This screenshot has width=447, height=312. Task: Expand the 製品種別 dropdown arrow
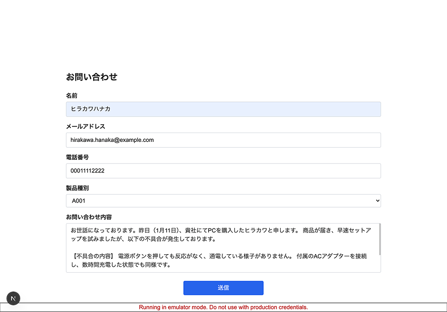pos(377,201)
